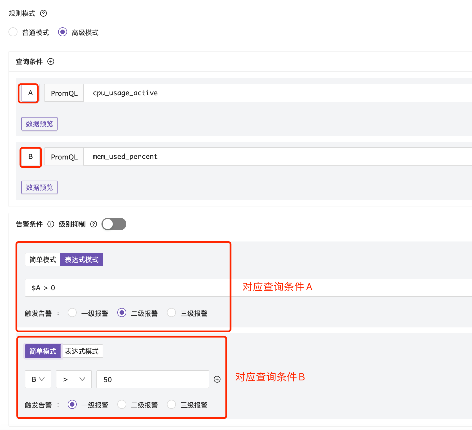Select the 高级模式 radio button
Screen dimensions: 472x430
tap(63, 32)
